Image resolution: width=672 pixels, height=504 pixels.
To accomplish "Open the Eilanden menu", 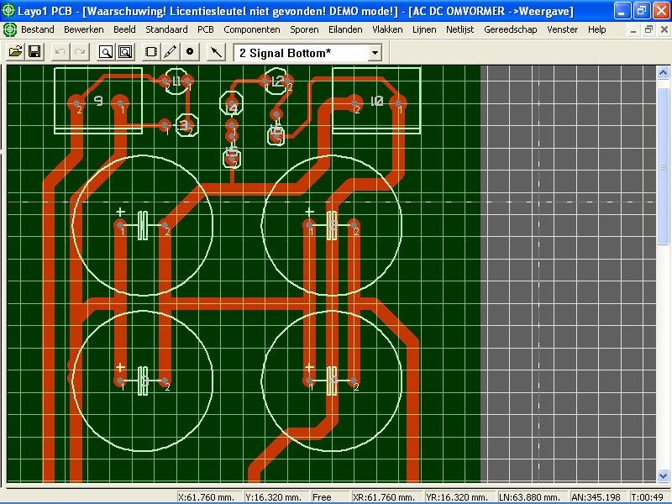I will 345,29.
